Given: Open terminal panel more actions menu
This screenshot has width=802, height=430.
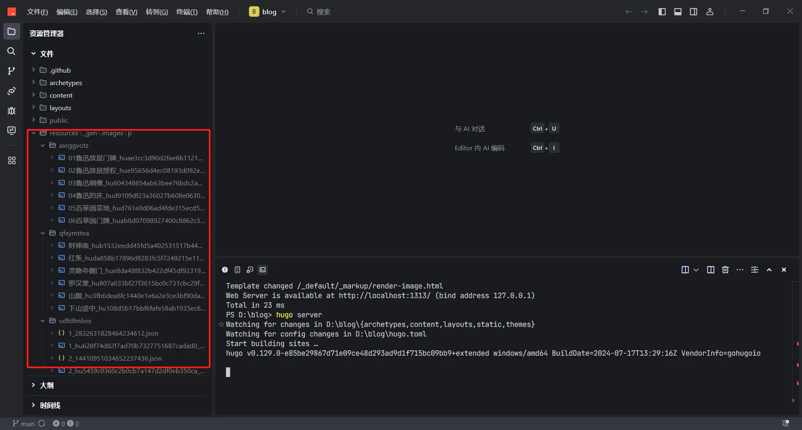Looking at the screenshot, I should pos(740,270).
